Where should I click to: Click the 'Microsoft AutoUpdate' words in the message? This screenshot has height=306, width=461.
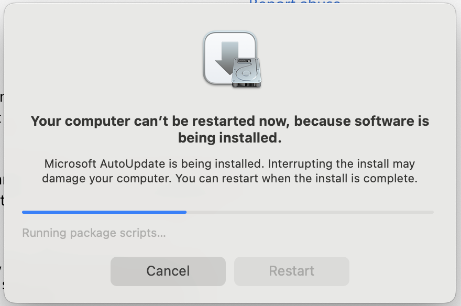(x=105, y=163)
